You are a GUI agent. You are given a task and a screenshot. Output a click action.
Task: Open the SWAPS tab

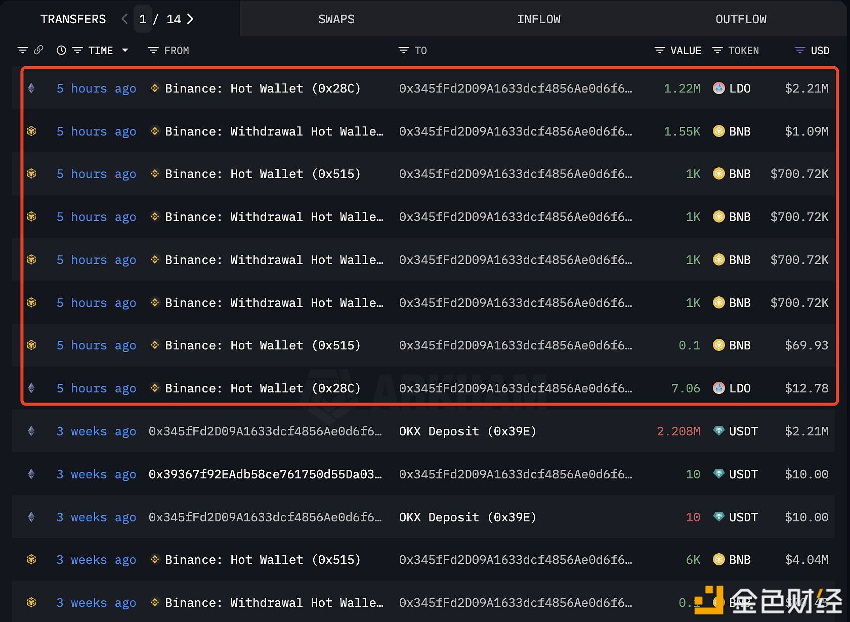(336, 19)
